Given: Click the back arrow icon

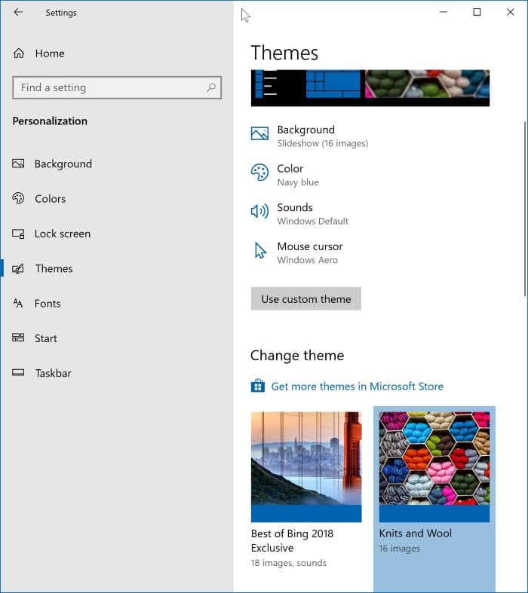Looking at the screenshot, I should [x=18, y=12].
